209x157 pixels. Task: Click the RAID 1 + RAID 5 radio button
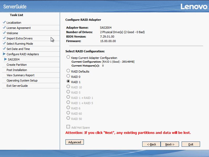[68, 102]
